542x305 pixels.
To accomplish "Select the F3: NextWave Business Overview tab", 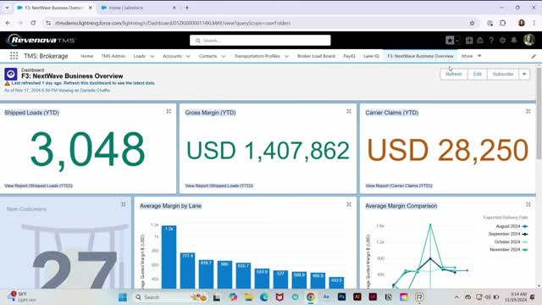I will click(420, 56).
